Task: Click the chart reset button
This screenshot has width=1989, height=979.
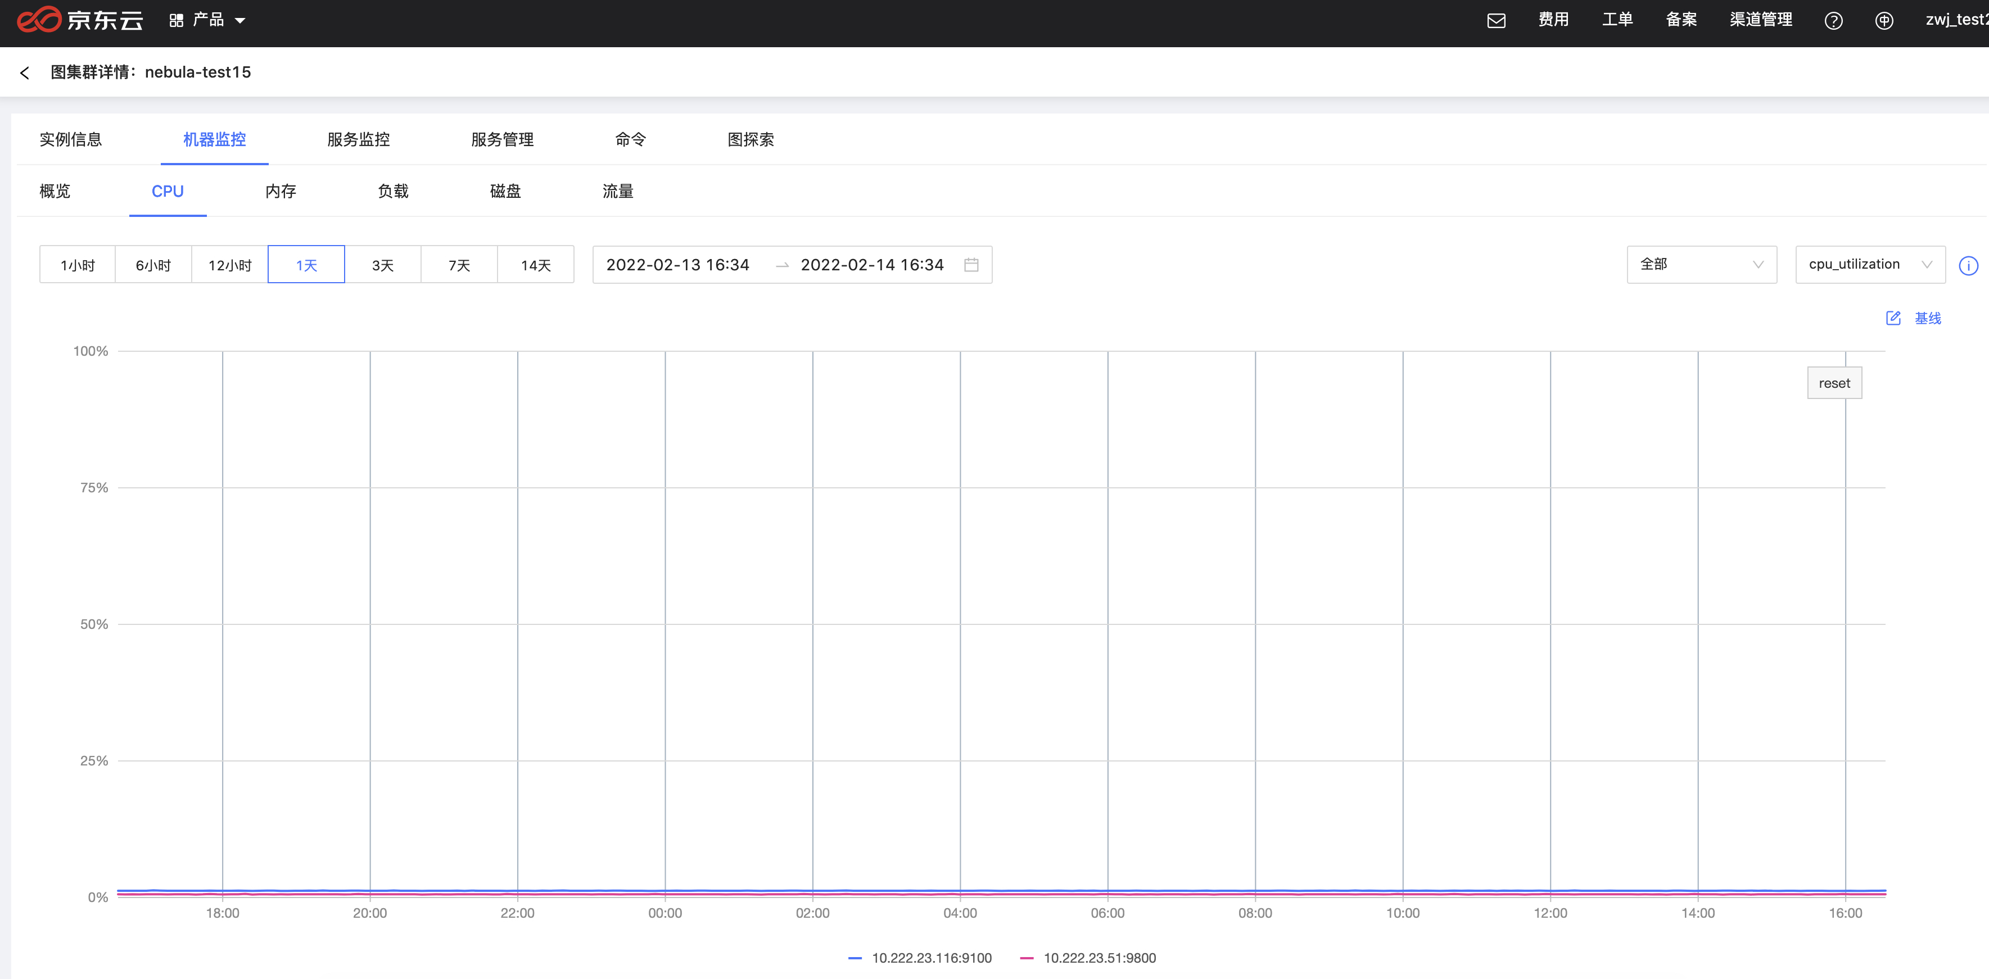Action: click(1834, 383)
